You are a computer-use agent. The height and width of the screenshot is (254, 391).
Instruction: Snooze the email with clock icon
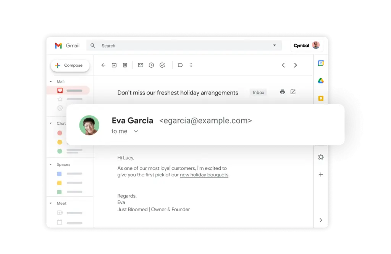(x=151, y=65)
